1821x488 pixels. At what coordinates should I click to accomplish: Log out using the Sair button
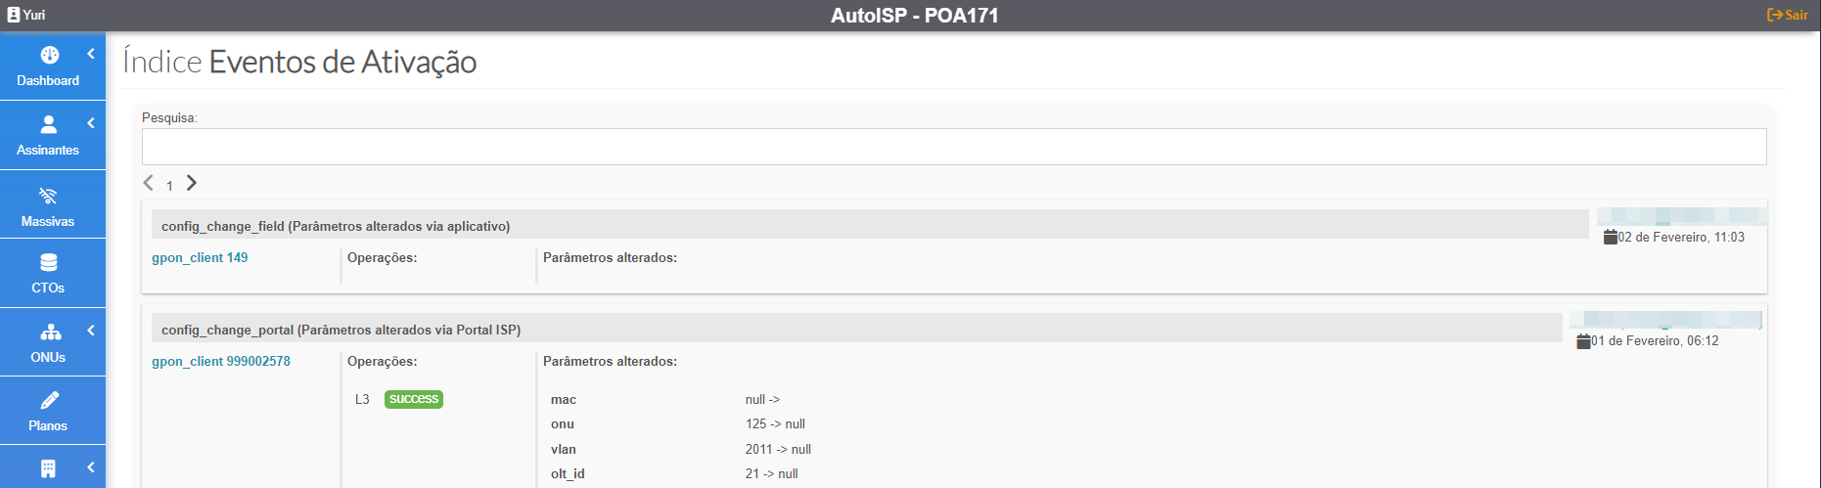tap(1787, 15)
